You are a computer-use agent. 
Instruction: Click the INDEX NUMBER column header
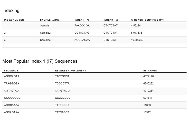point(14,20)
